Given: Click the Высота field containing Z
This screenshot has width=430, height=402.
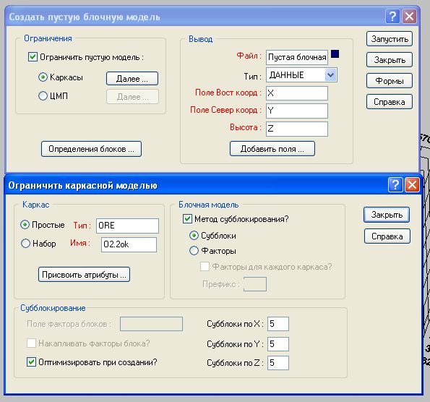Looking at the screenshot, I should pyautogui.click(x=297, y=129).
